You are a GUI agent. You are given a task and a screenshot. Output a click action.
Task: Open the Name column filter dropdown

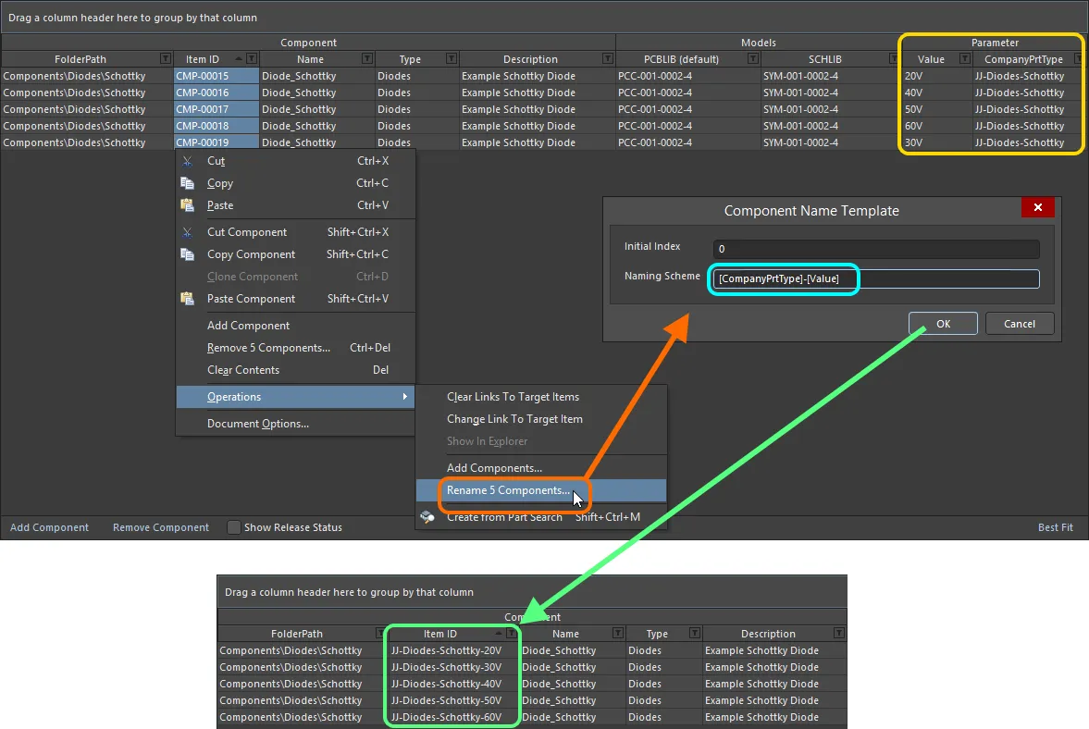coord(367,58)
